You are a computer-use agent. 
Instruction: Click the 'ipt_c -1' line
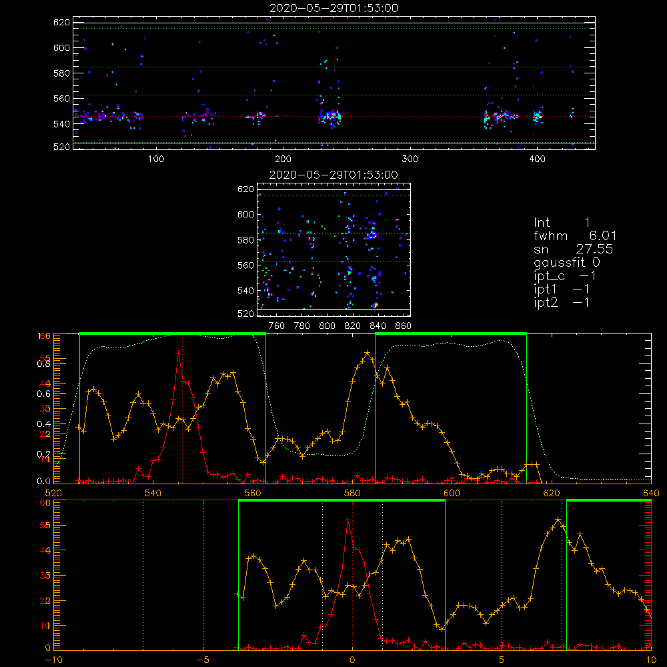564,276
